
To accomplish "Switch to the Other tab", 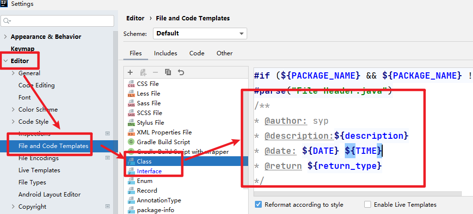I will pyautogui.click(x=224, y=53).
